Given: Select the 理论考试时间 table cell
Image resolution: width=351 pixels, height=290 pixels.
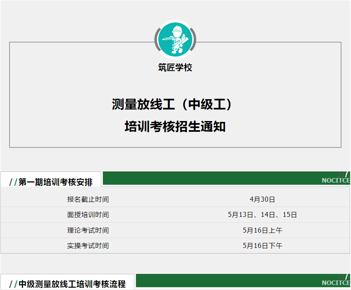Looking at the screenshot, I should coord(88,230).
